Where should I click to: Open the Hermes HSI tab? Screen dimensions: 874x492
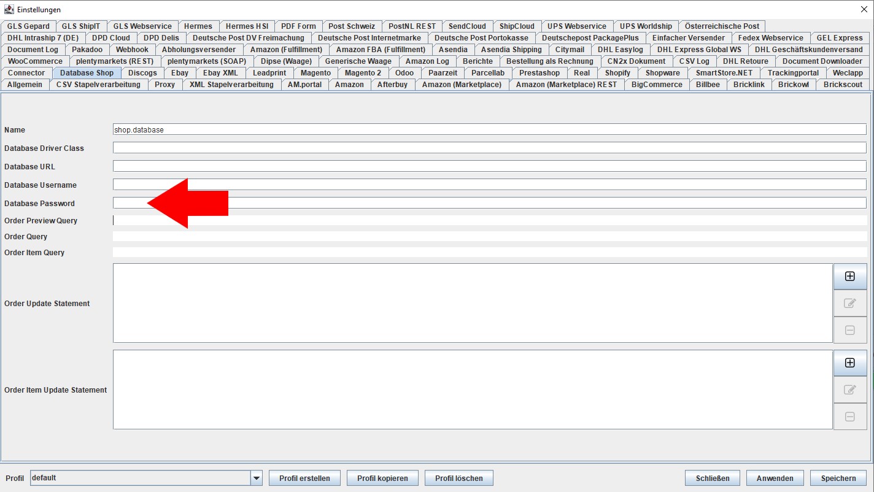(247, 26)
